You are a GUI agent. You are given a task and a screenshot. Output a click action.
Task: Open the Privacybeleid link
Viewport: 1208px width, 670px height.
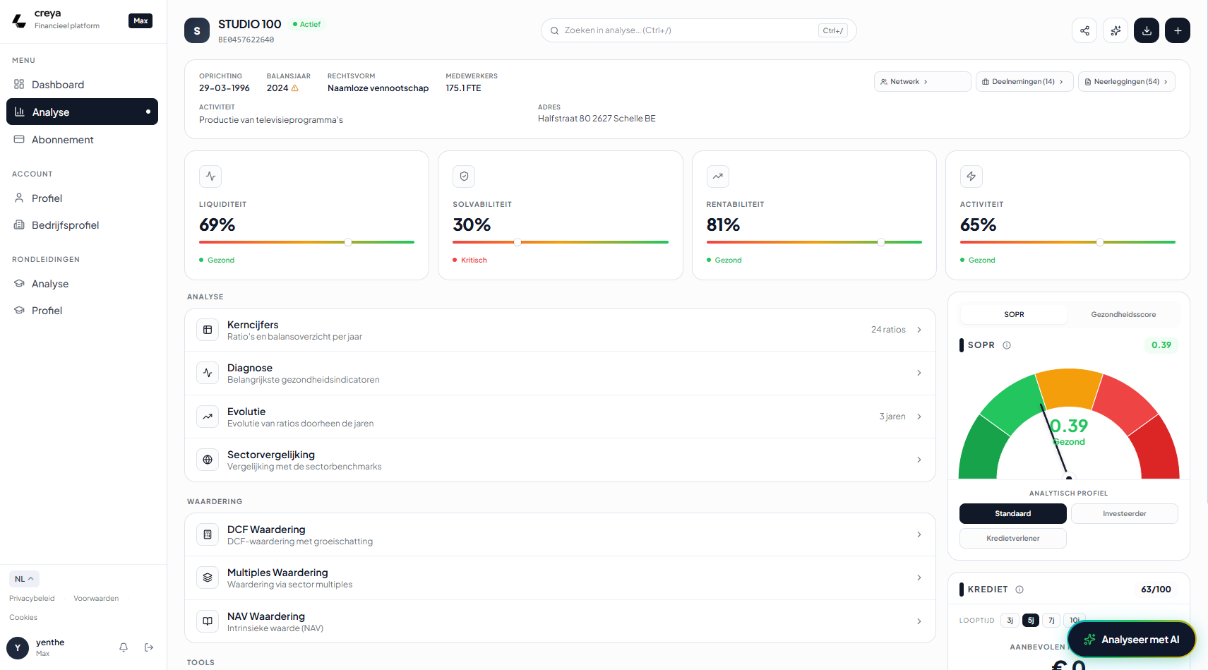pyautogui.click(x=32, y=599)
